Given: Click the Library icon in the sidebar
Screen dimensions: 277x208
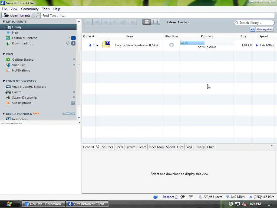Looking at the screenshot, I should click(8, 27).
